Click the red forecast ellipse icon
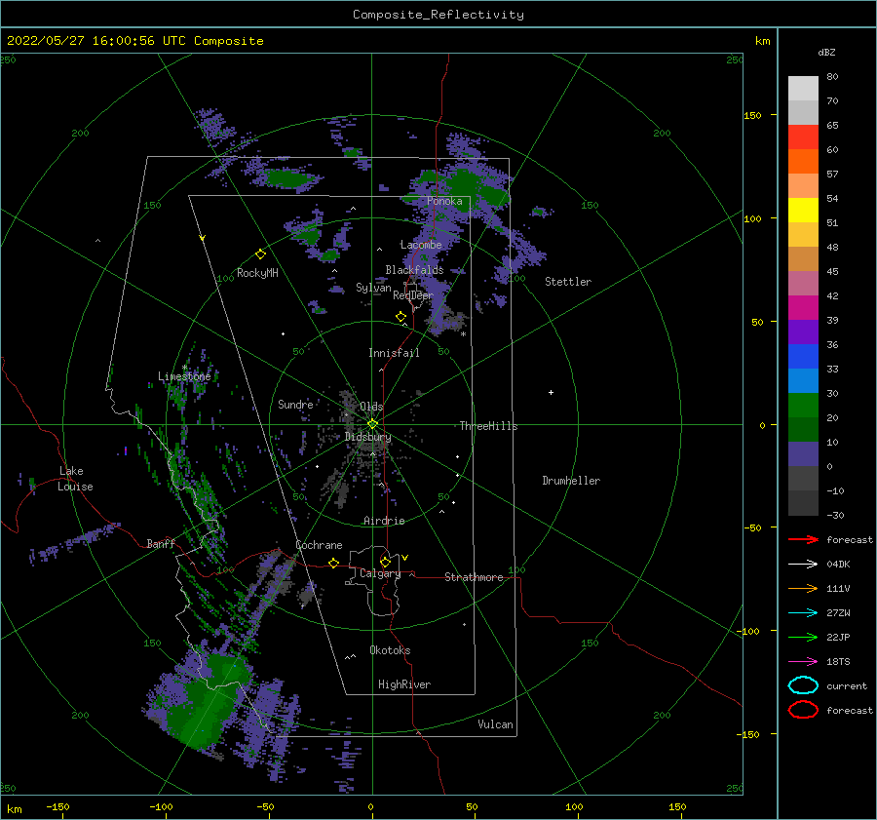The height and width of the screenshot is (820, 877). 803,710
